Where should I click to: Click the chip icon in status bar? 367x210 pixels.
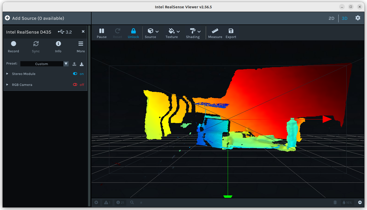[x=335, y=202]
